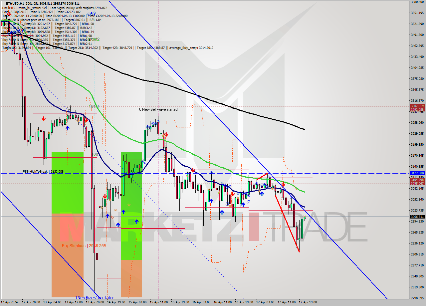Select the '0 New Buy Wave started' label
426x306 pixels.
point(95,298)
